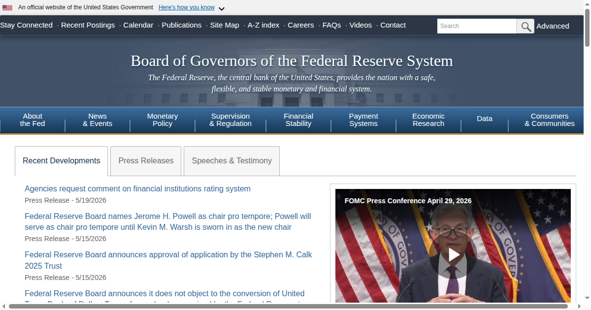The image size is (591, 310).
Task: Open Financial Stability menu
Action: (298, 120)
